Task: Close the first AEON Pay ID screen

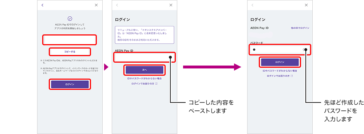Action: [x=96, y=5]
